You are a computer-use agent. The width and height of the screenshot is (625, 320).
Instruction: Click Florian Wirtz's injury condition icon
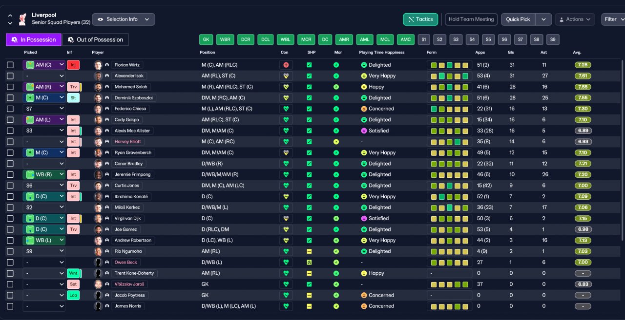pyautogui.click(x=286, y=65)
